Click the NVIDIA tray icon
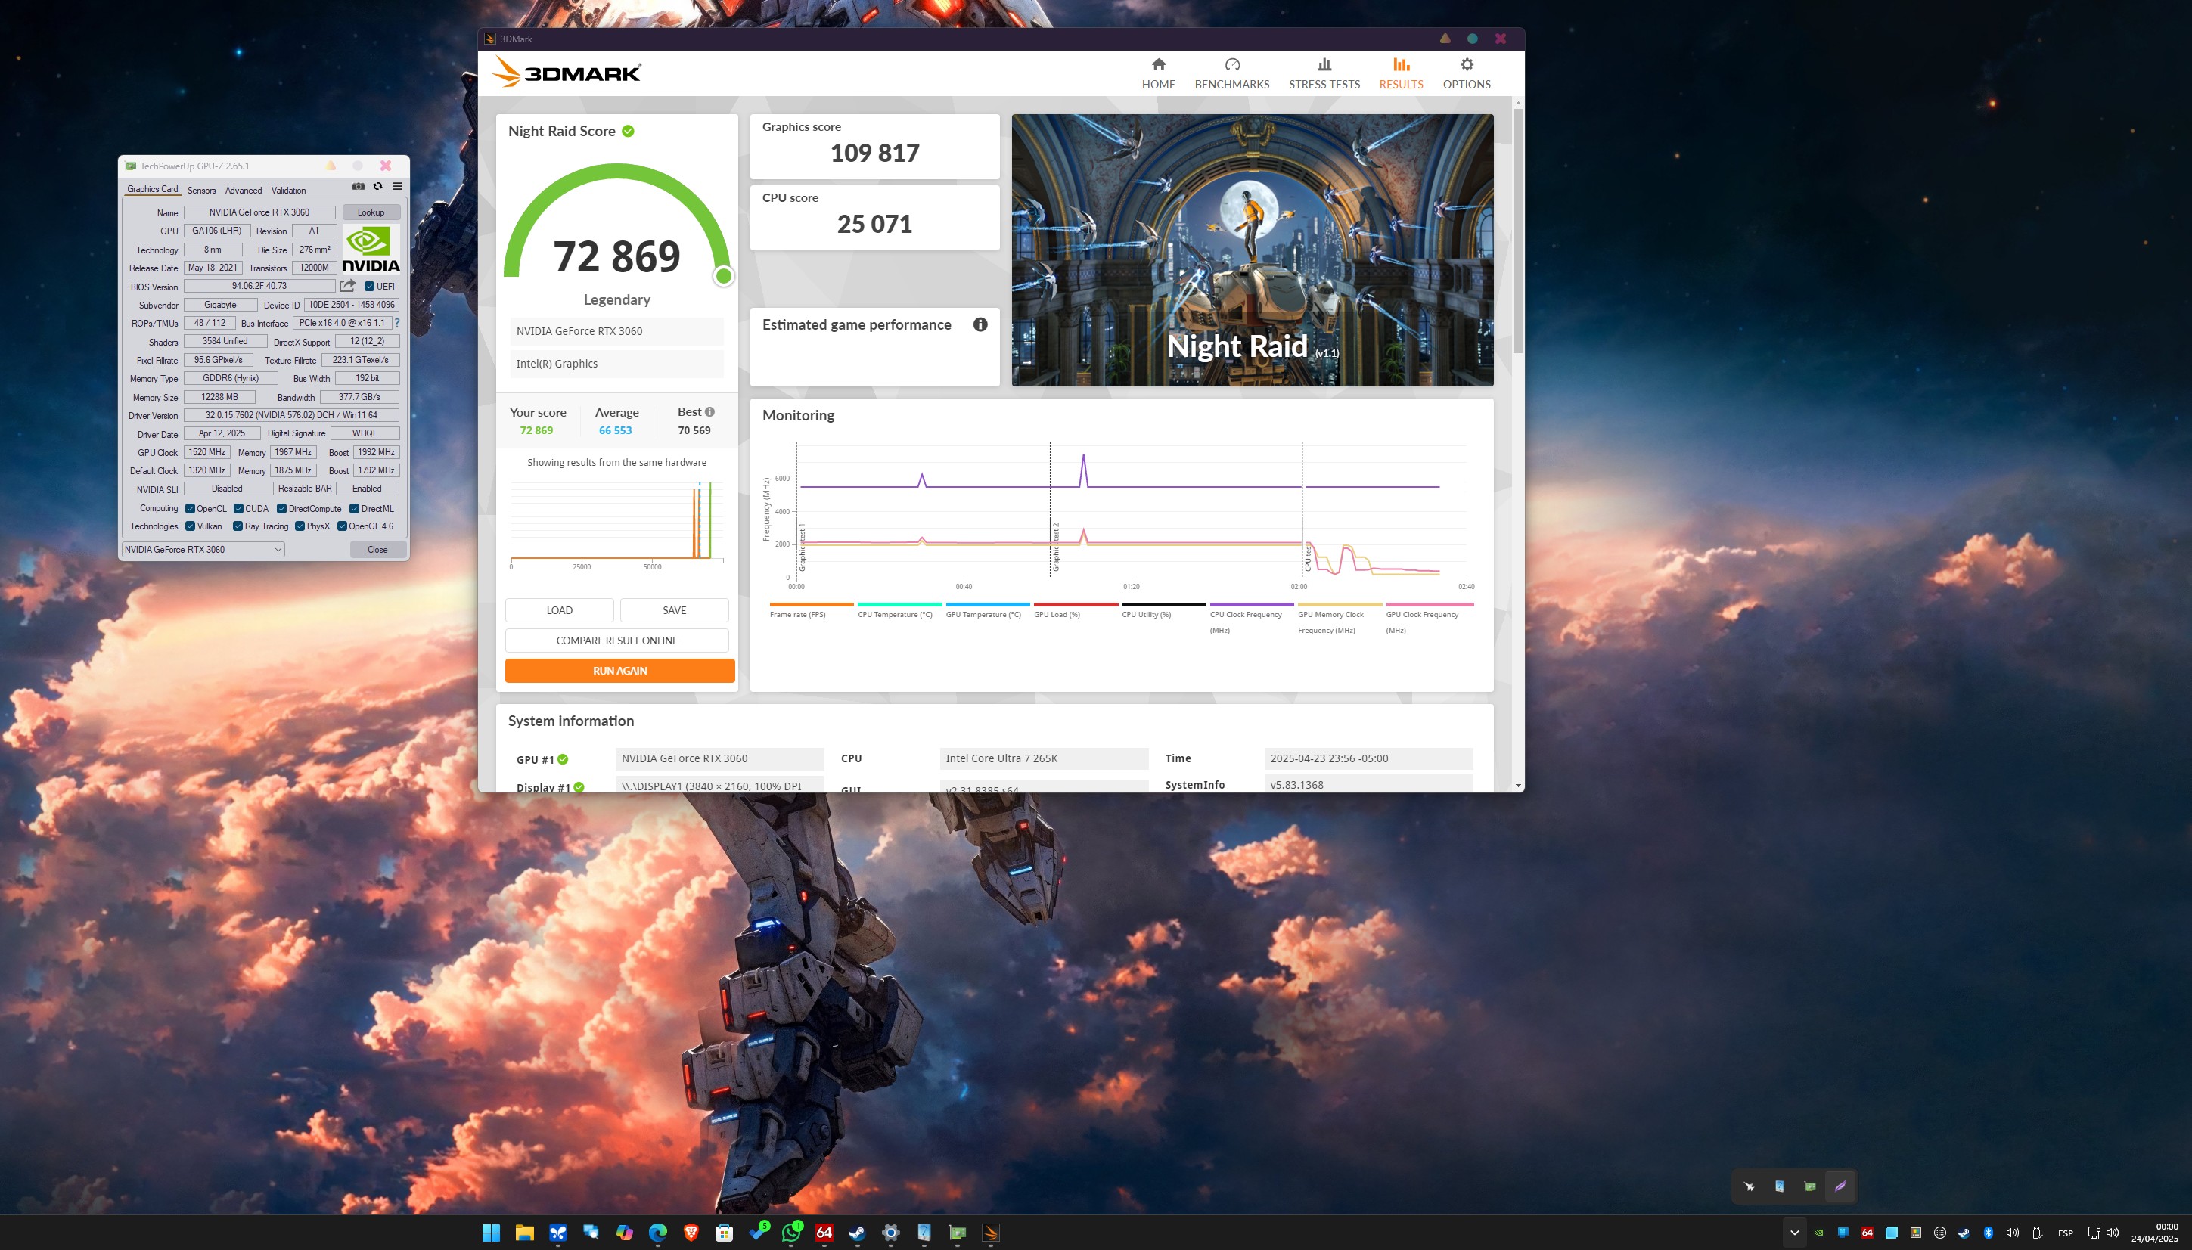This screenshot has width=2192, height=1250. point(1818,1233)
